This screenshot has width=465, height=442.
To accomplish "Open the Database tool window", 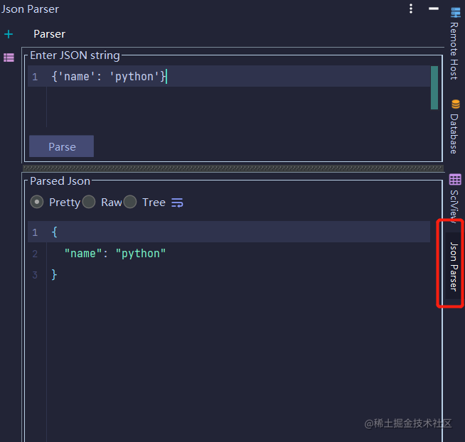I will [x=454, y=127].
